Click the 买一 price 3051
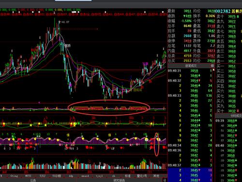Viewport: 242px width, 182px height. pyautogui.click(x=232, y=66)
